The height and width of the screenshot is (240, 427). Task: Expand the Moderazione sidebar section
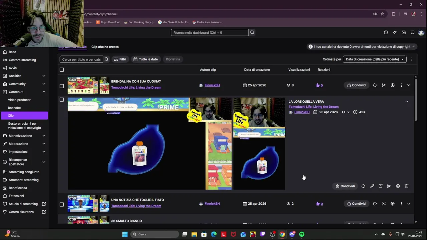point(44,144)
